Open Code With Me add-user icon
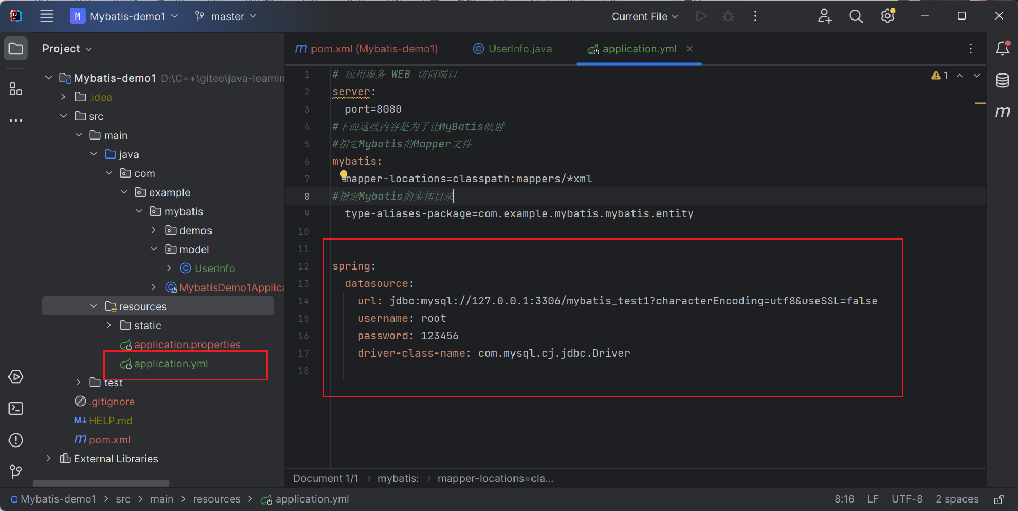The width and height of the screenshot is (1018, 511). [824, 16]
